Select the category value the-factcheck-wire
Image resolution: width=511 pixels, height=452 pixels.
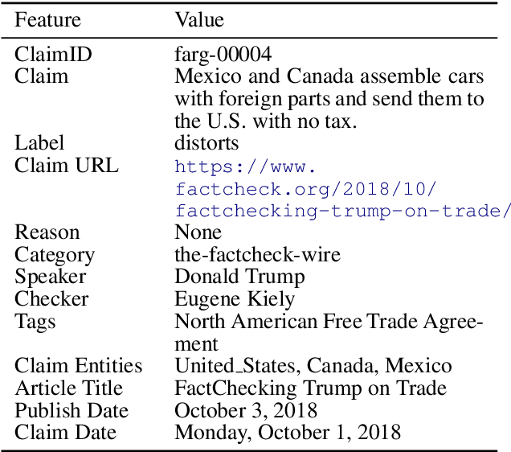[x=257, y=255]
